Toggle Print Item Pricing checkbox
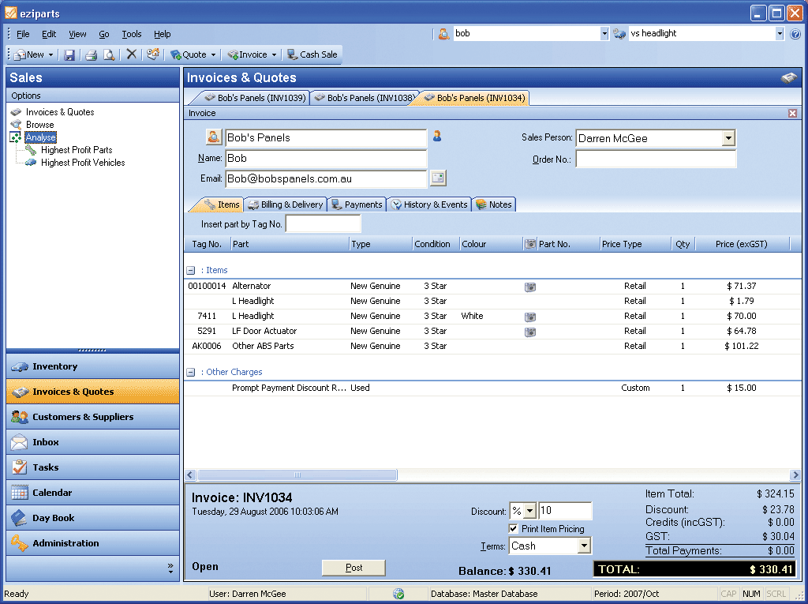Viewport: 808px width, 604px height. coord(513,528)
